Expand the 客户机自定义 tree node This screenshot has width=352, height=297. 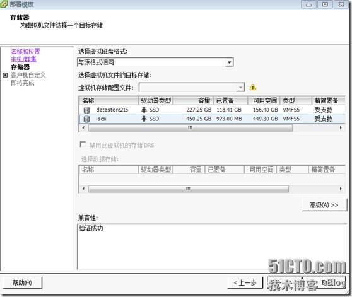[x=5, y=75]
